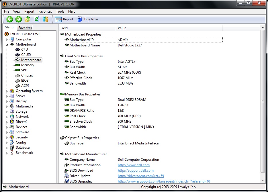Click the Buy Now toolbar button
Screen dimensions: 268x192
click(88, 19)
